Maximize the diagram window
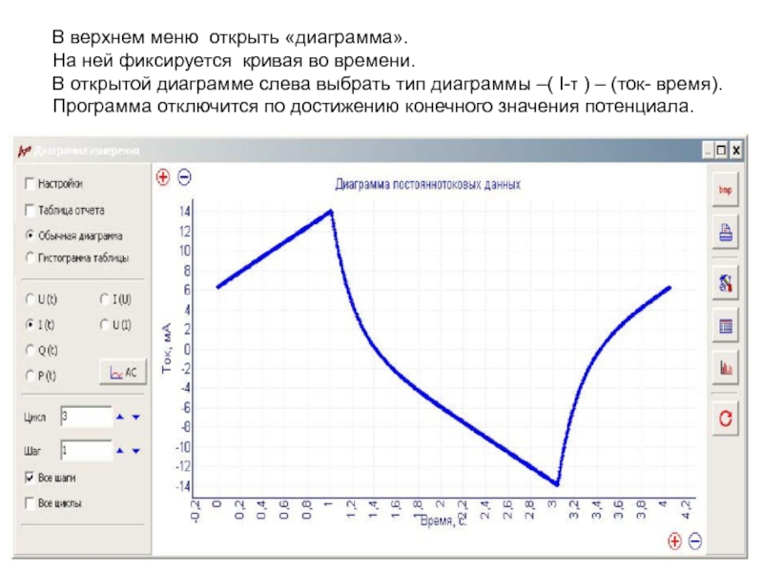763x572 pixels. click(x=722, y=150)
